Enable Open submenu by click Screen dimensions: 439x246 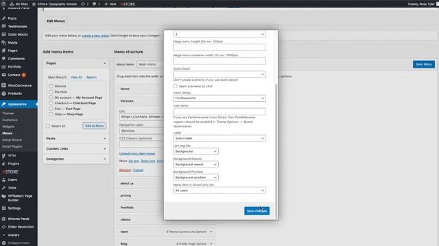(176, 86)
